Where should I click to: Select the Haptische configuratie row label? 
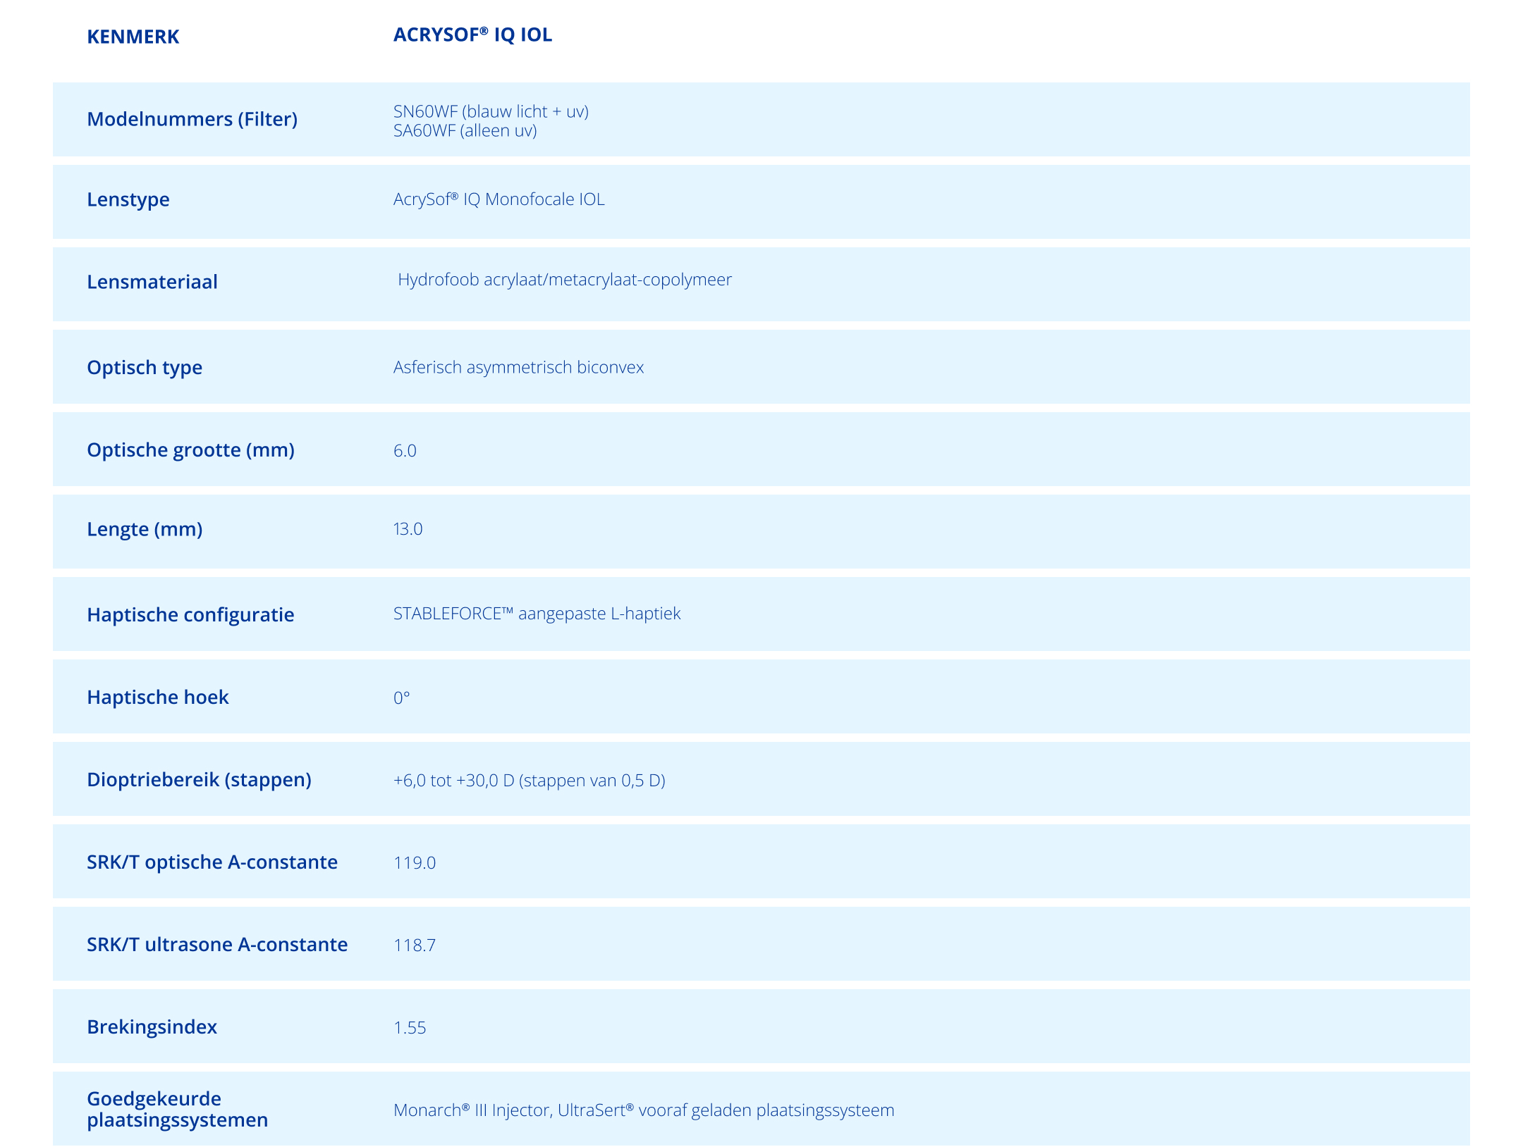pos(190,615)
